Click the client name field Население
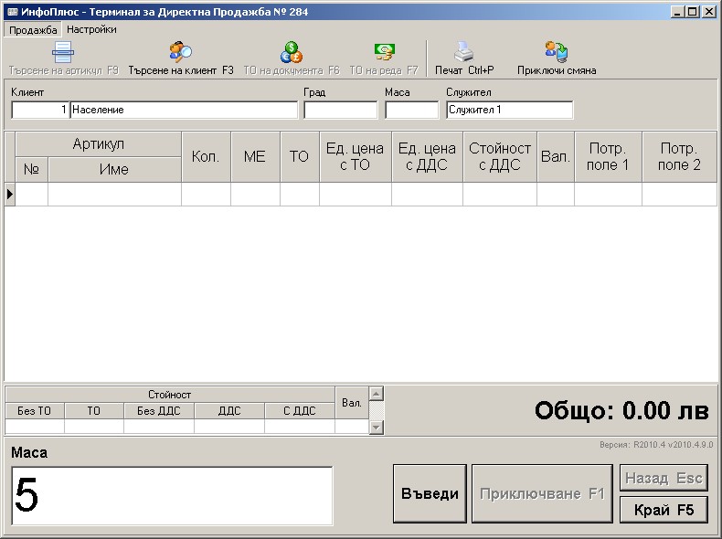 click(x=184, y=110)
